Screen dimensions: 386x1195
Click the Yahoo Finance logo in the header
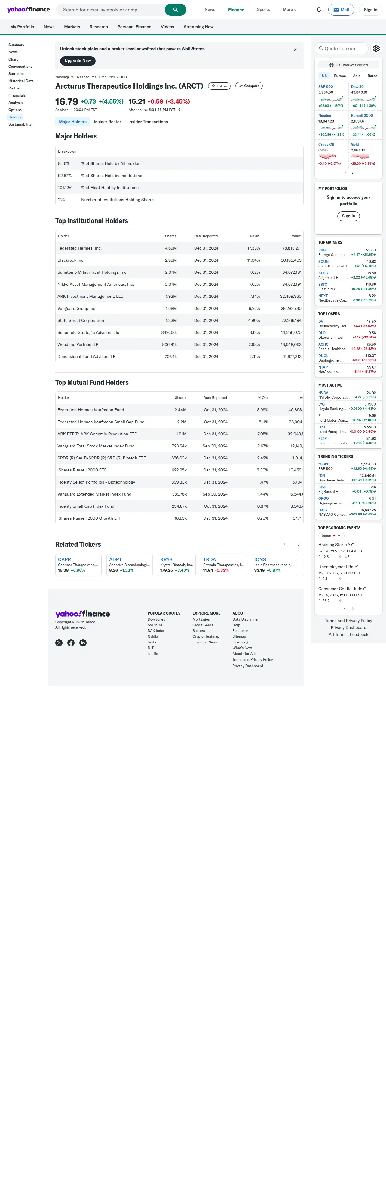tap(28, 9)
